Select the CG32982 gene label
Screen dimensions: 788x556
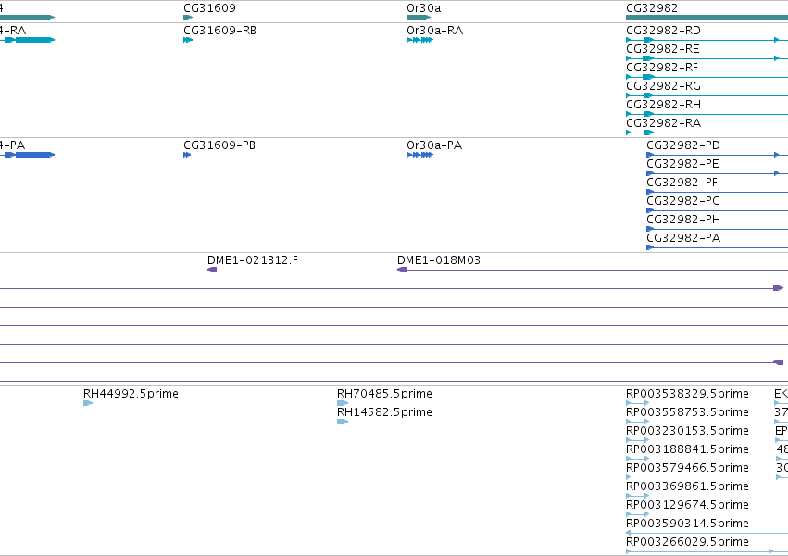(652, 8)
